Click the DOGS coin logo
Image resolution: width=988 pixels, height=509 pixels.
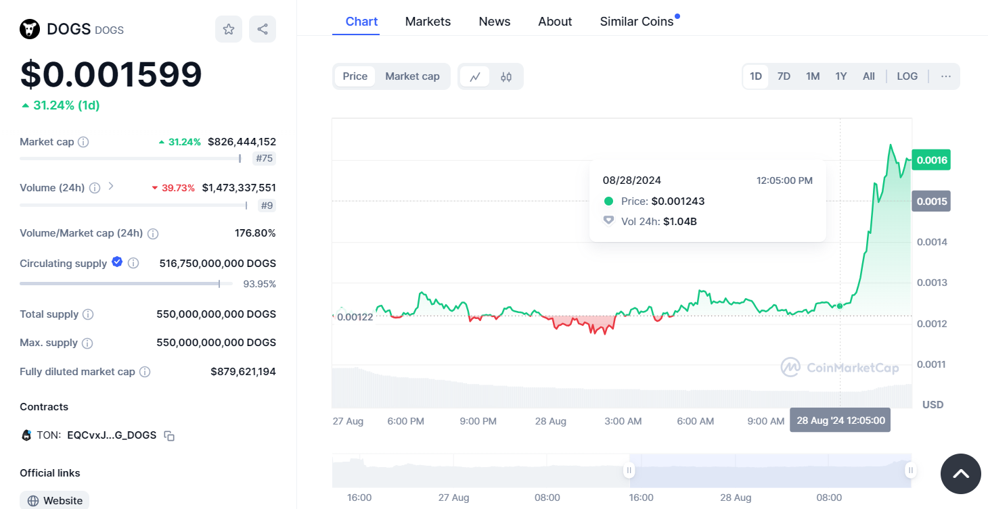point(30,29)
